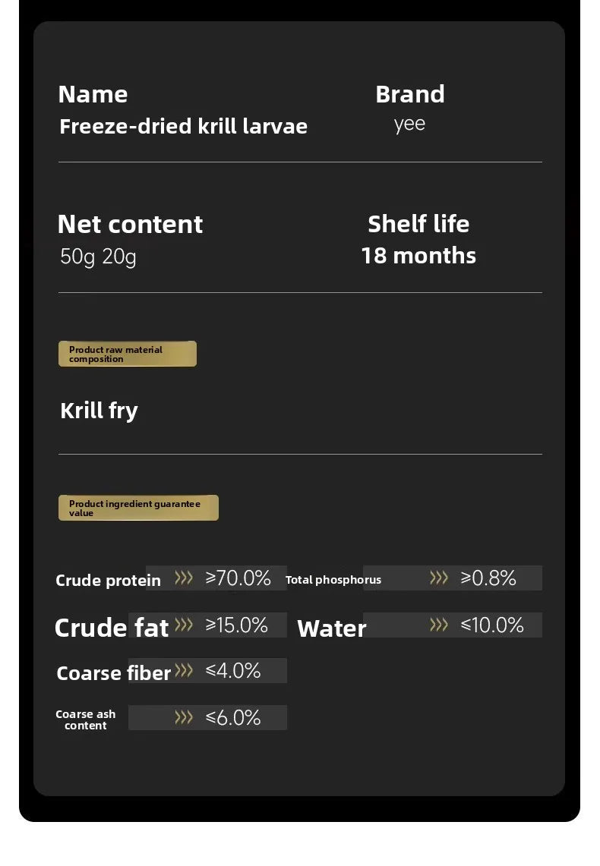Click the ≥70.0% crude protein value
This screenshot has width=600, height=866.
(x=238, y=578)
